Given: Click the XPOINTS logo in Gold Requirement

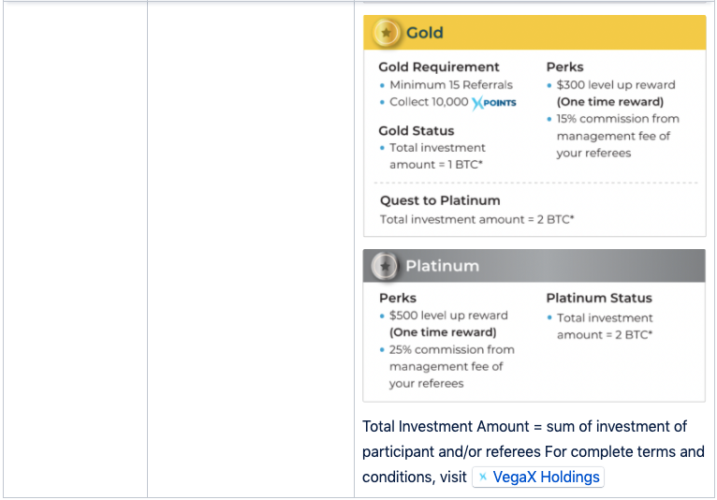Looking at the screenshot, I should click(494, 102).
